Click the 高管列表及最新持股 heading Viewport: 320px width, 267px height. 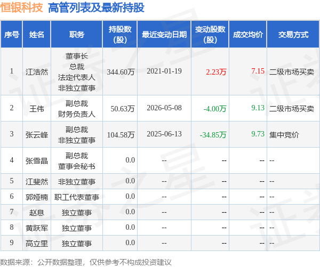click(96, 8)
